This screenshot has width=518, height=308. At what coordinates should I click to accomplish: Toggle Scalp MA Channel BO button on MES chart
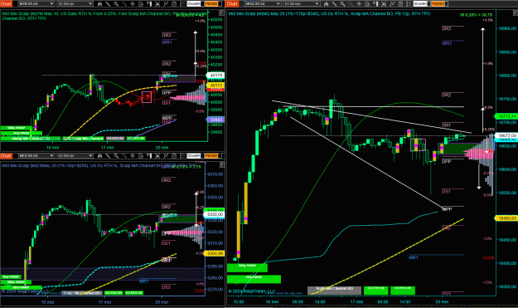pos(82,293)
